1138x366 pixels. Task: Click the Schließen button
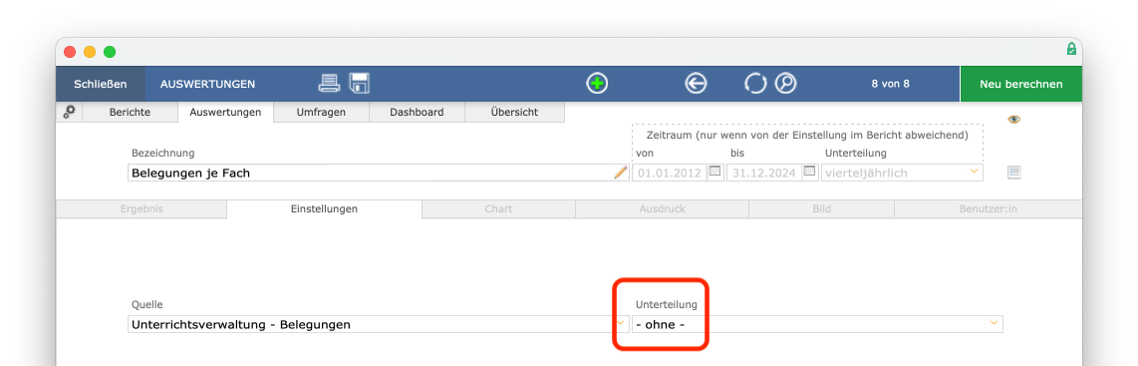tap(101, 84)
